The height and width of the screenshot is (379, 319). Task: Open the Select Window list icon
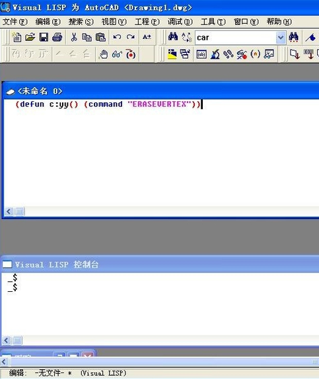(x=185, y=54)
